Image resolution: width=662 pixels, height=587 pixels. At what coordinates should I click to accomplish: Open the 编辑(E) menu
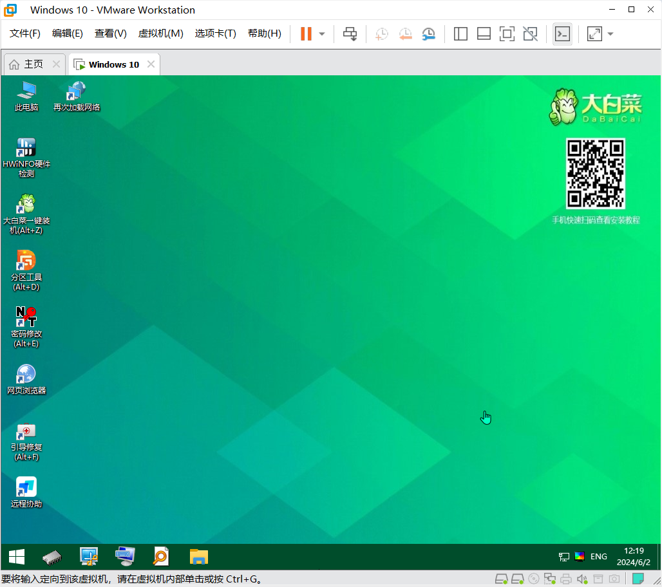68,33
